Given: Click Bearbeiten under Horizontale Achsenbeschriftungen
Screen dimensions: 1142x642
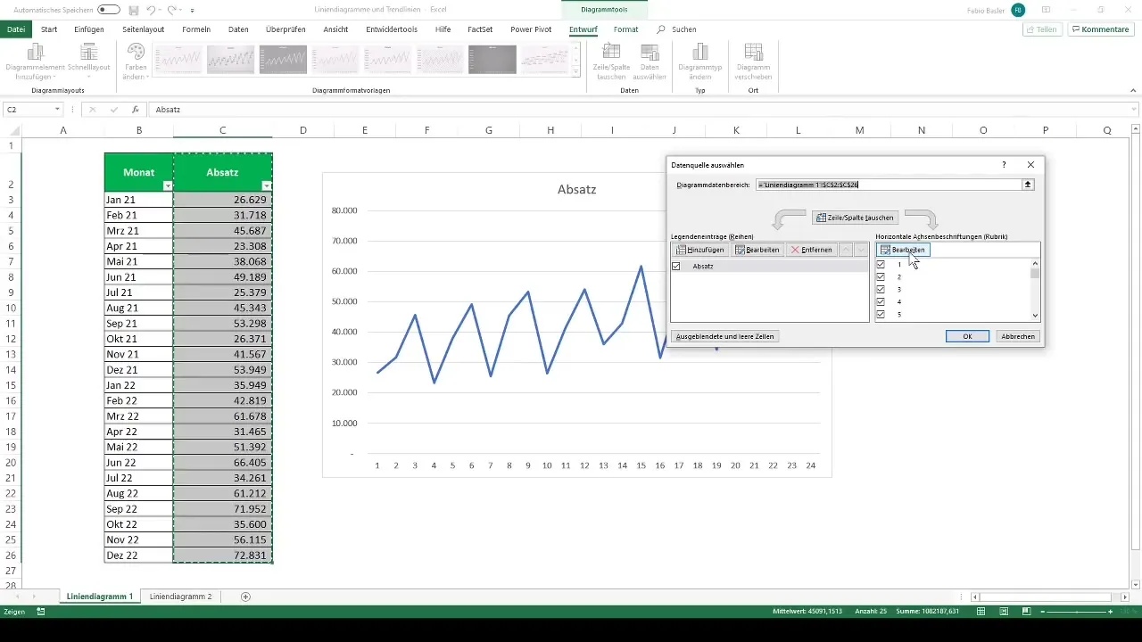Looking at the screenshot, I should (x=903, y=250).
